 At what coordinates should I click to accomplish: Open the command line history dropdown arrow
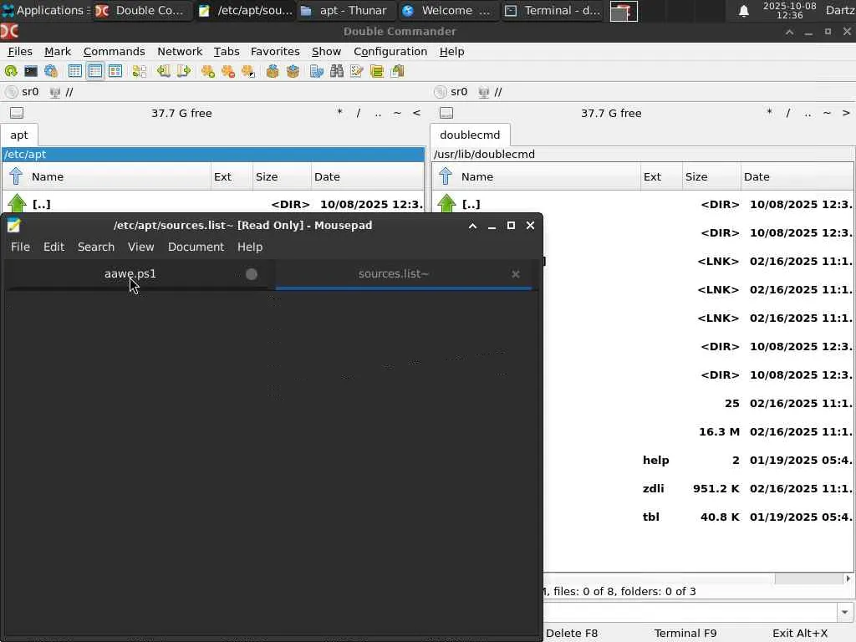click(845, 613)
